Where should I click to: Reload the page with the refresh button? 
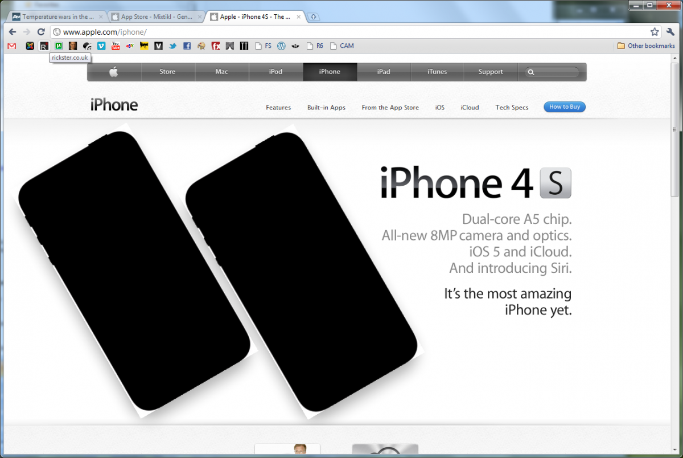[41, 32]
